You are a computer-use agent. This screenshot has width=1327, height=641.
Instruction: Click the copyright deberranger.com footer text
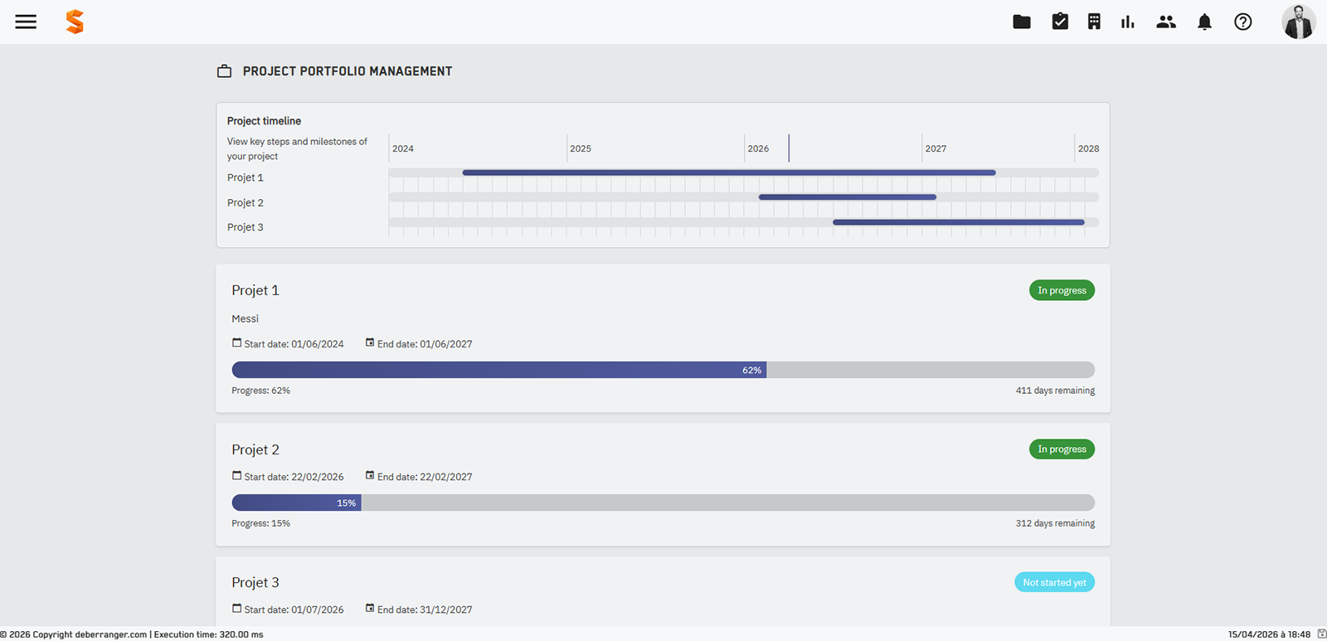[x=73, y=634]
